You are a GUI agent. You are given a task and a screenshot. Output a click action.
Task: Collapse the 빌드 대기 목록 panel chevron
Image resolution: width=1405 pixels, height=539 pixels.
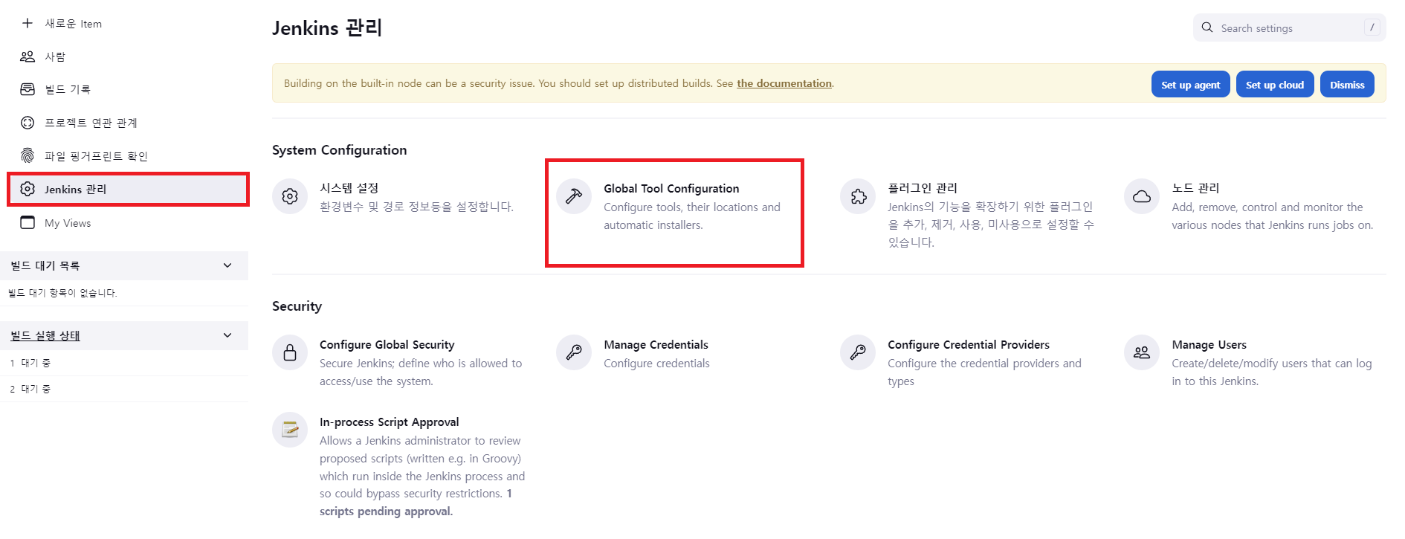click(227, 265)
